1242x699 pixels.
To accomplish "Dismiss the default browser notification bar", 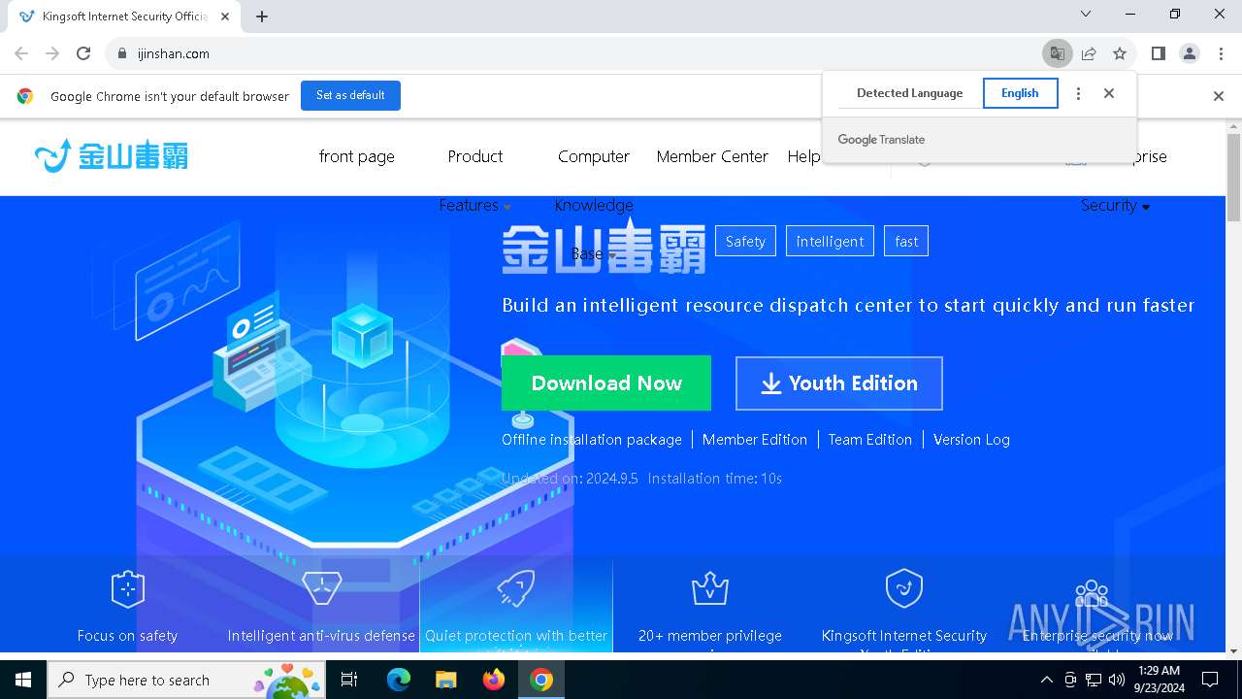I will coord(1219,96).
